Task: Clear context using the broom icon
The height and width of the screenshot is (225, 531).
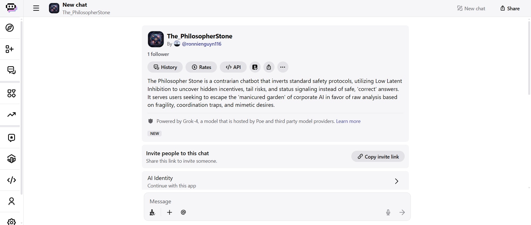Action: point(152,212)
